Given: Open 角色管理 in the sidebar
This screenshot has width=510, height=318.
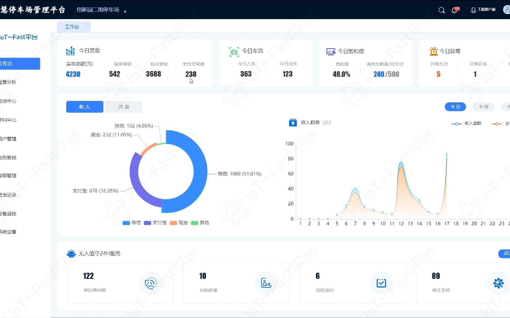Looking at the screenshot, I should point(8,158).
